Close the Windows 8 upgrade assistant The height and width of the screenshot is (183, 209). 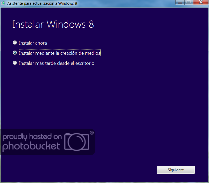(x=201, y=2)
